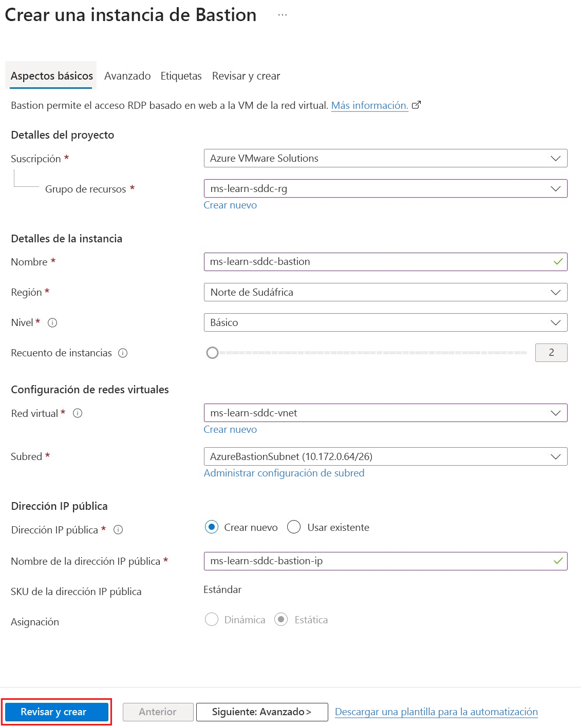Select Usar existente for public IP
Viewport: 581px width, 727px height.
[294, 527]
